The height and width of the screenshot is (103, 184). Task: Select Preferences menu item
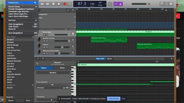(x=22, y=3)
